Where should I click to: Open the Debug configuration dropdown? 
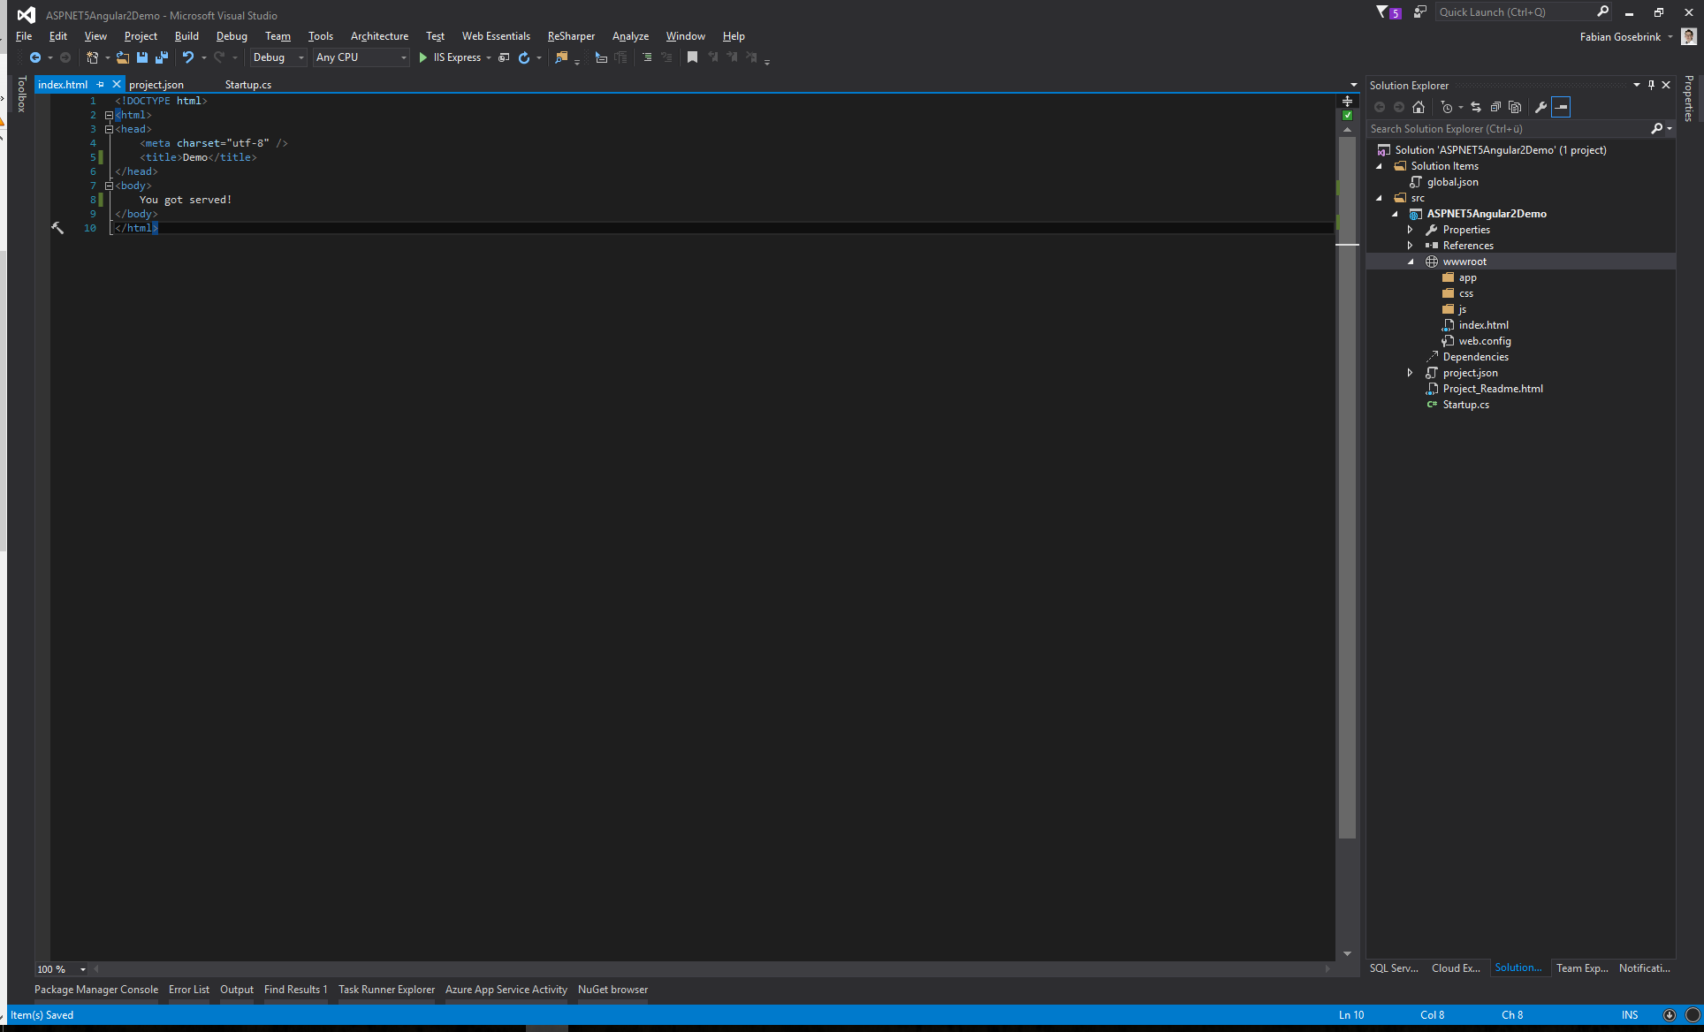coord(278,57)
